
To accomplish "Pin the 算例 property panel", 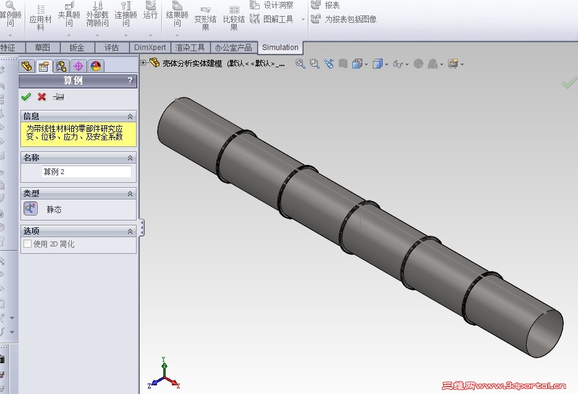I will pos(58,97).
